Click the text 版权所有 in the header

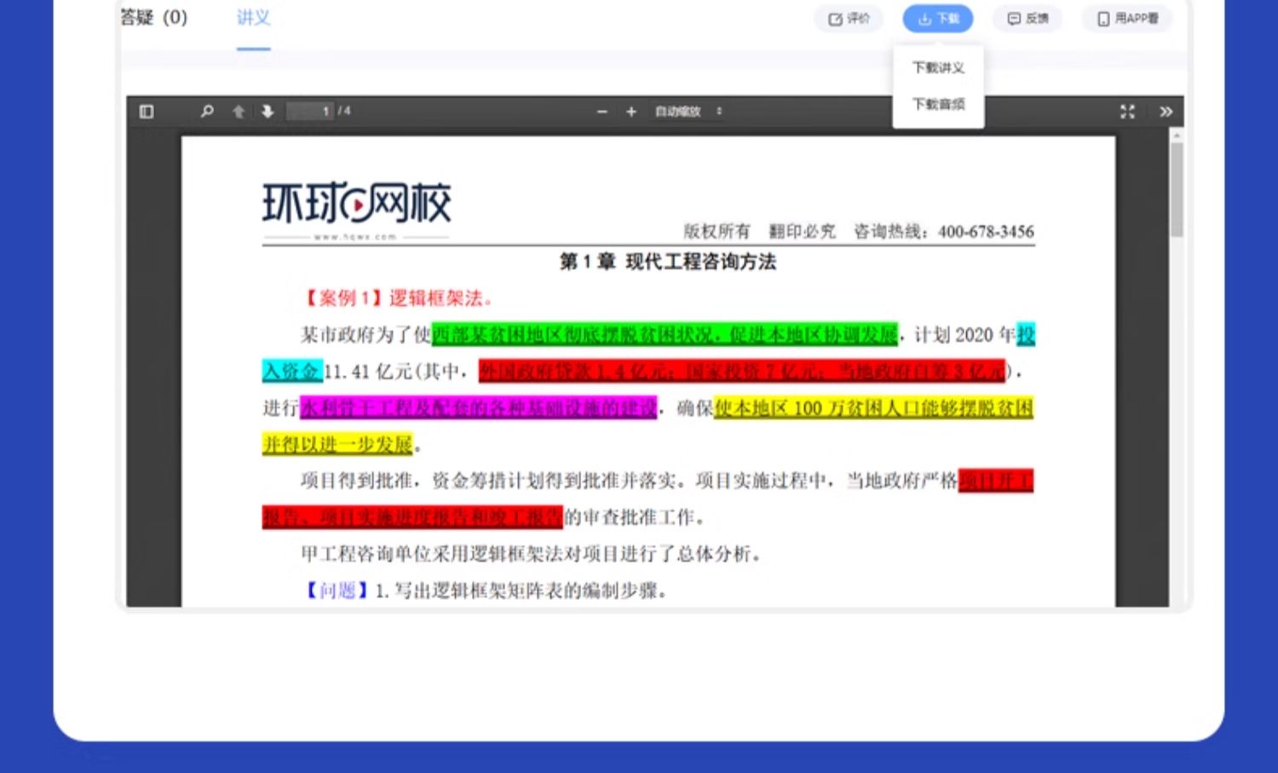pos(717,232)
